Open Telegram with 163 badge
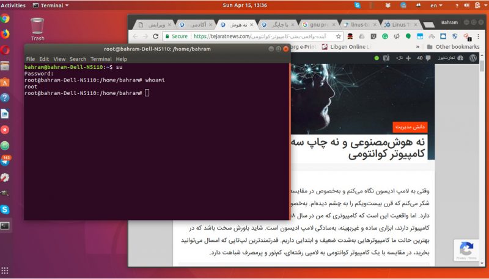The width and height of the screenshot is (489, 279). tap(5, 161)
